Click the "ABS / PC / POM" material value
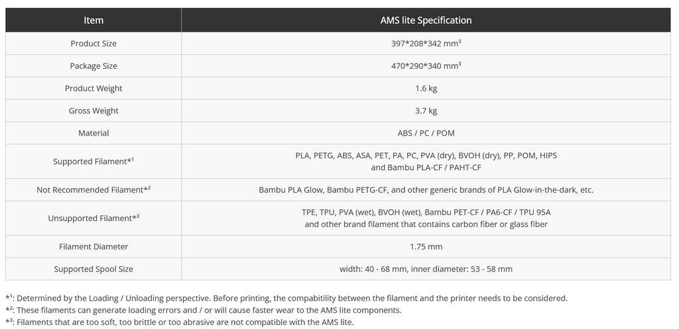This screenshot has width=679, height=329. coord(426,134)
